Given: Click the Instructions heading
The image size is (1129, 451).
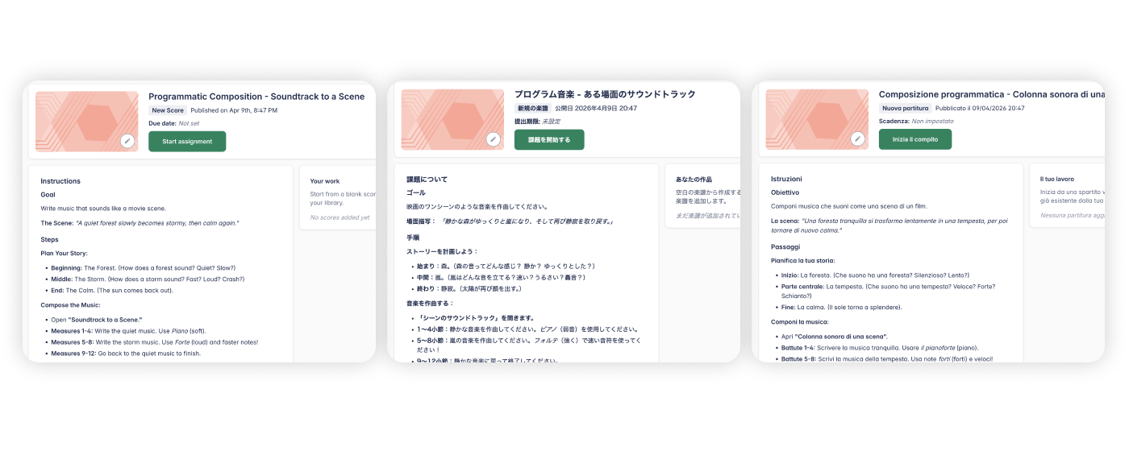Looking at the screenshot, I should point(60,181).
